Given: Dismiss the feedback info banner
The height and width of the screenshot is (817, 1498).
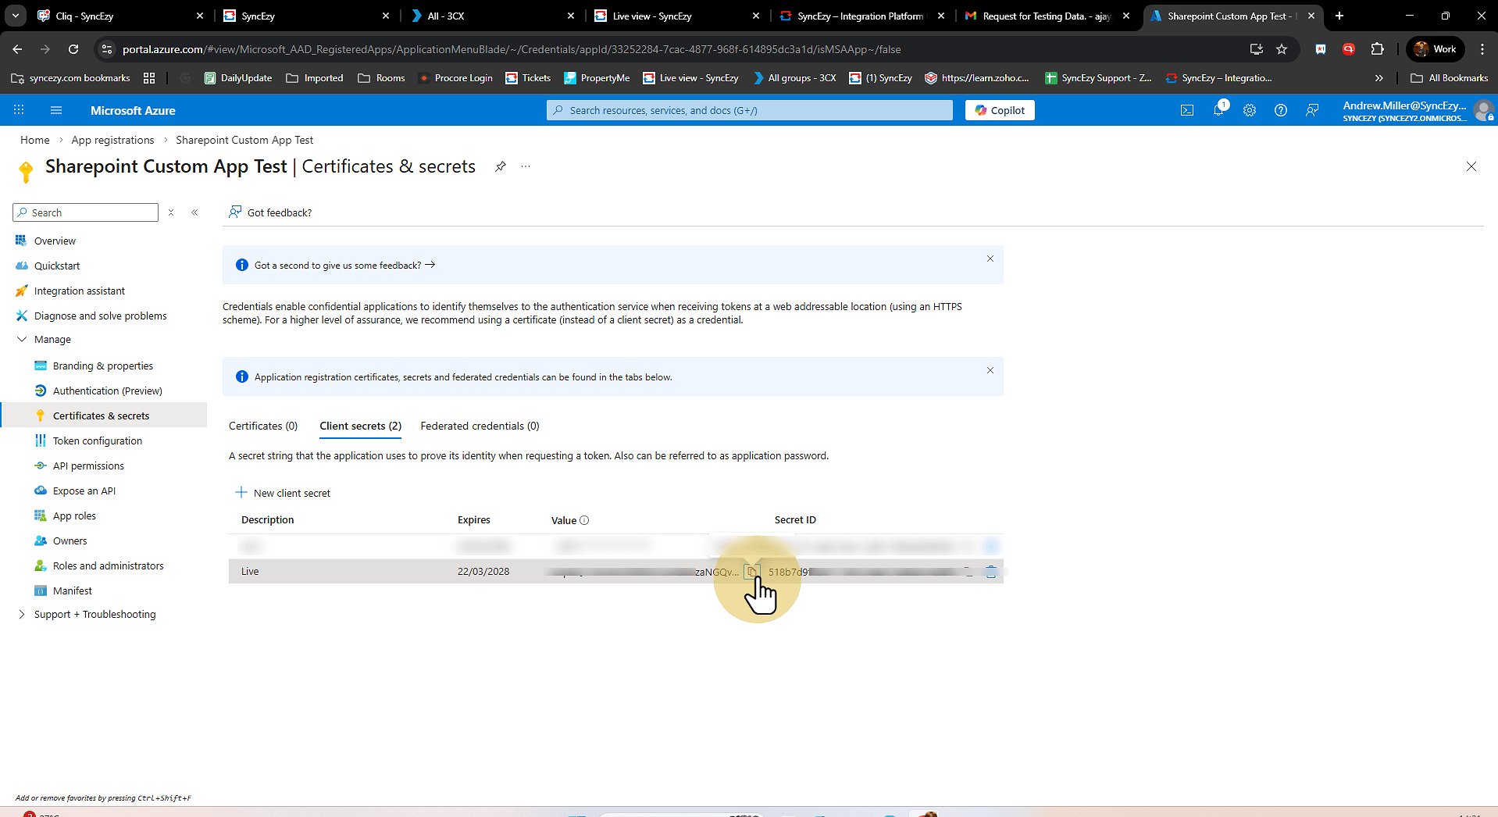Looking at the screenshot, I should point(990,259).
